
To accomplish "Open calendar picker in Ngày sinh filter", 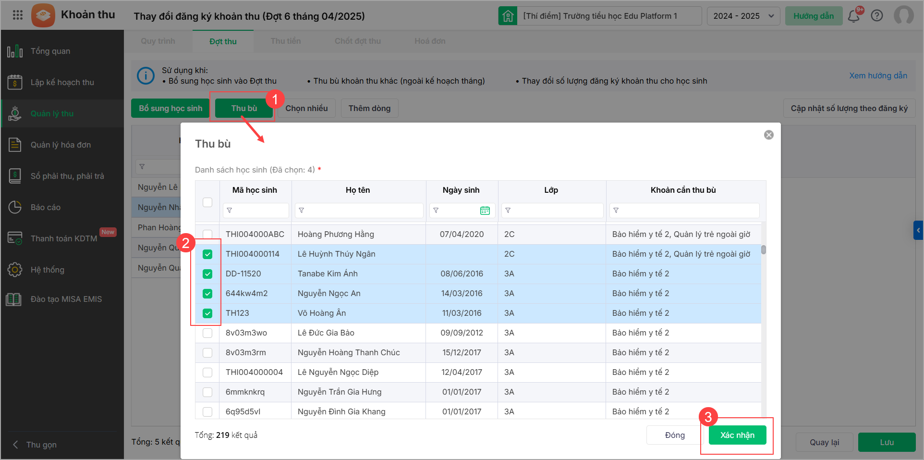I will pyautogui.click(x=485, y=211).
